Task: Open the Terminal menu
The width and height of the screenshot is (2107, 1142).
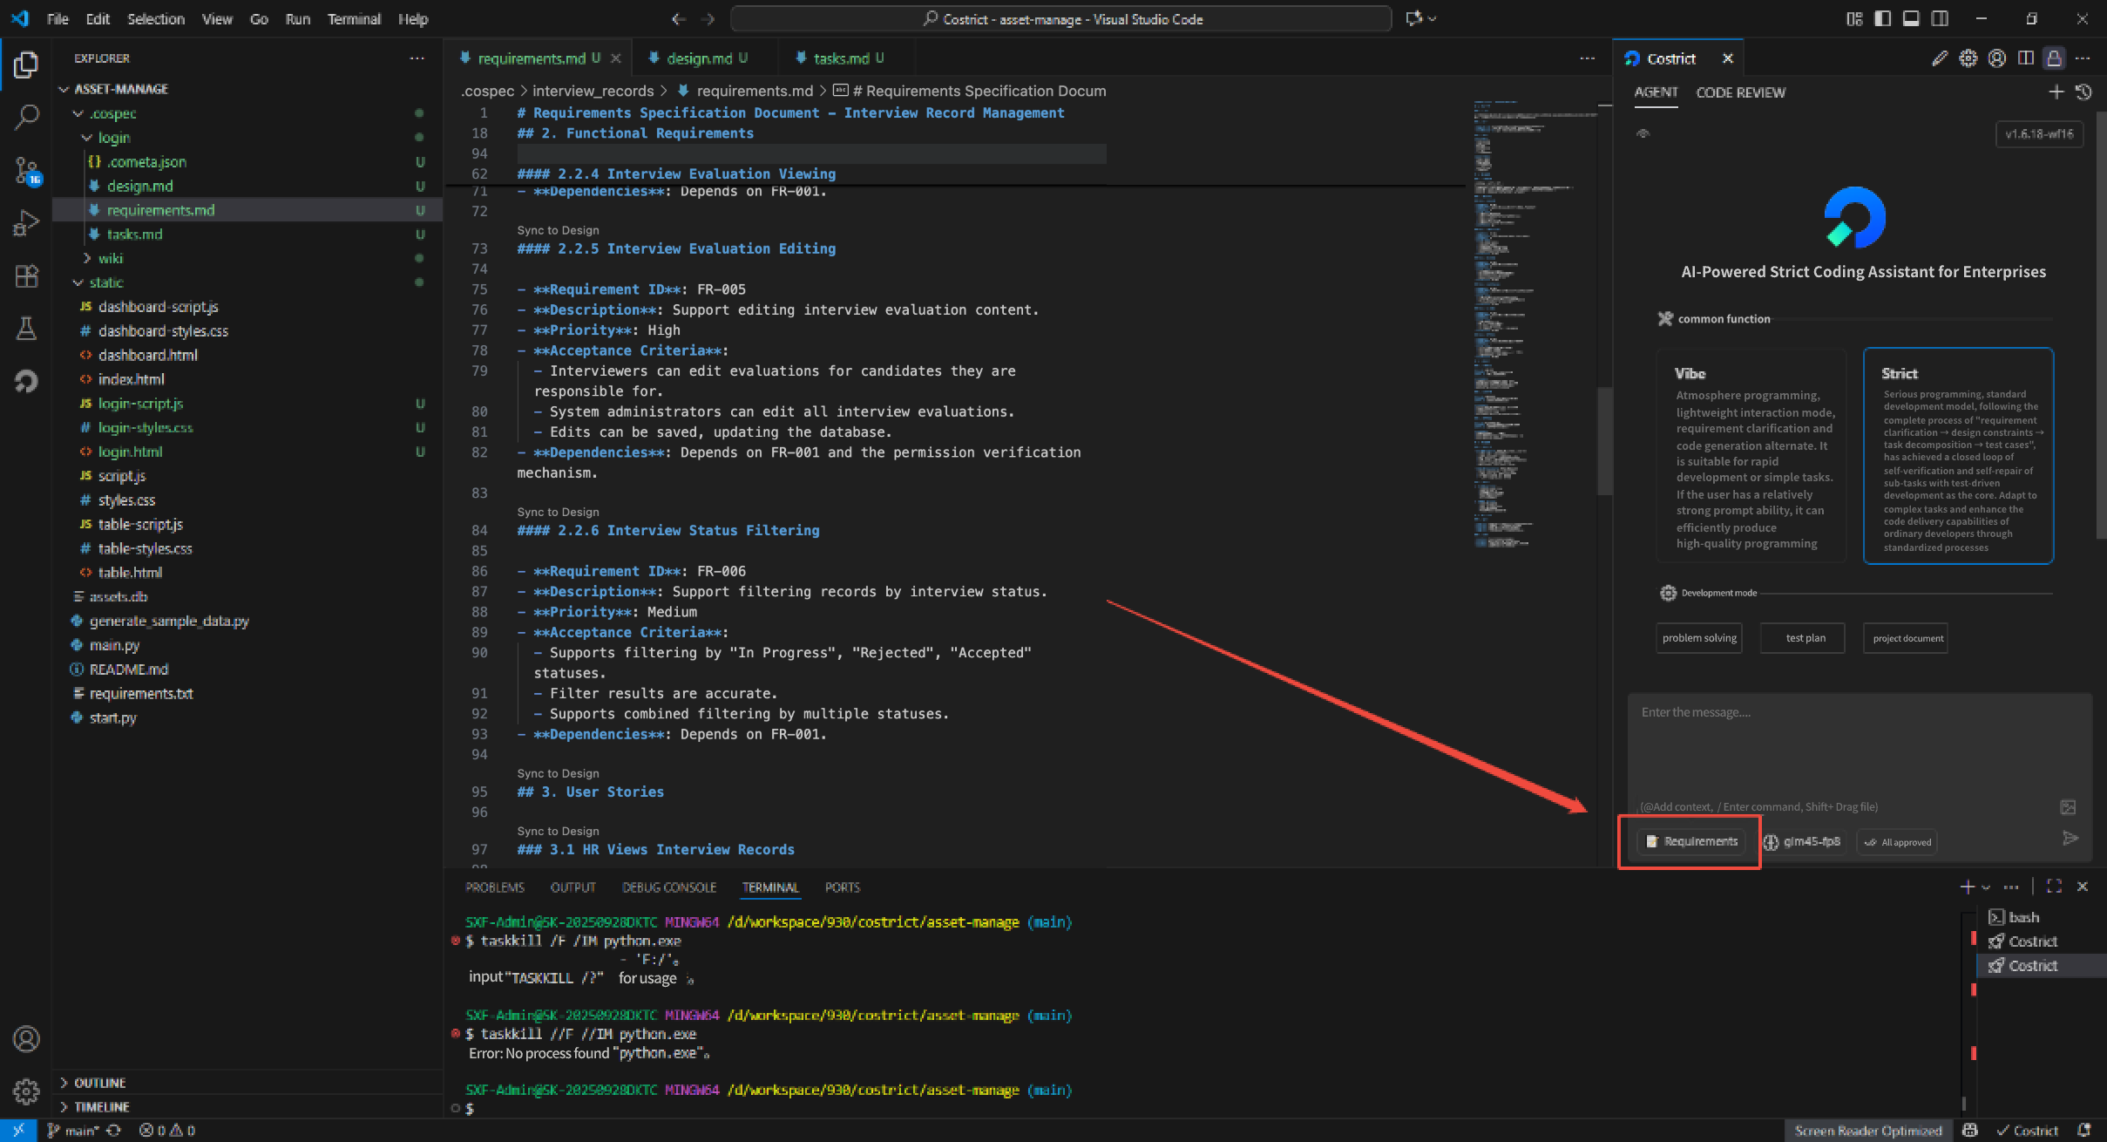Action: pyautogui.click(x=353, y=18)
